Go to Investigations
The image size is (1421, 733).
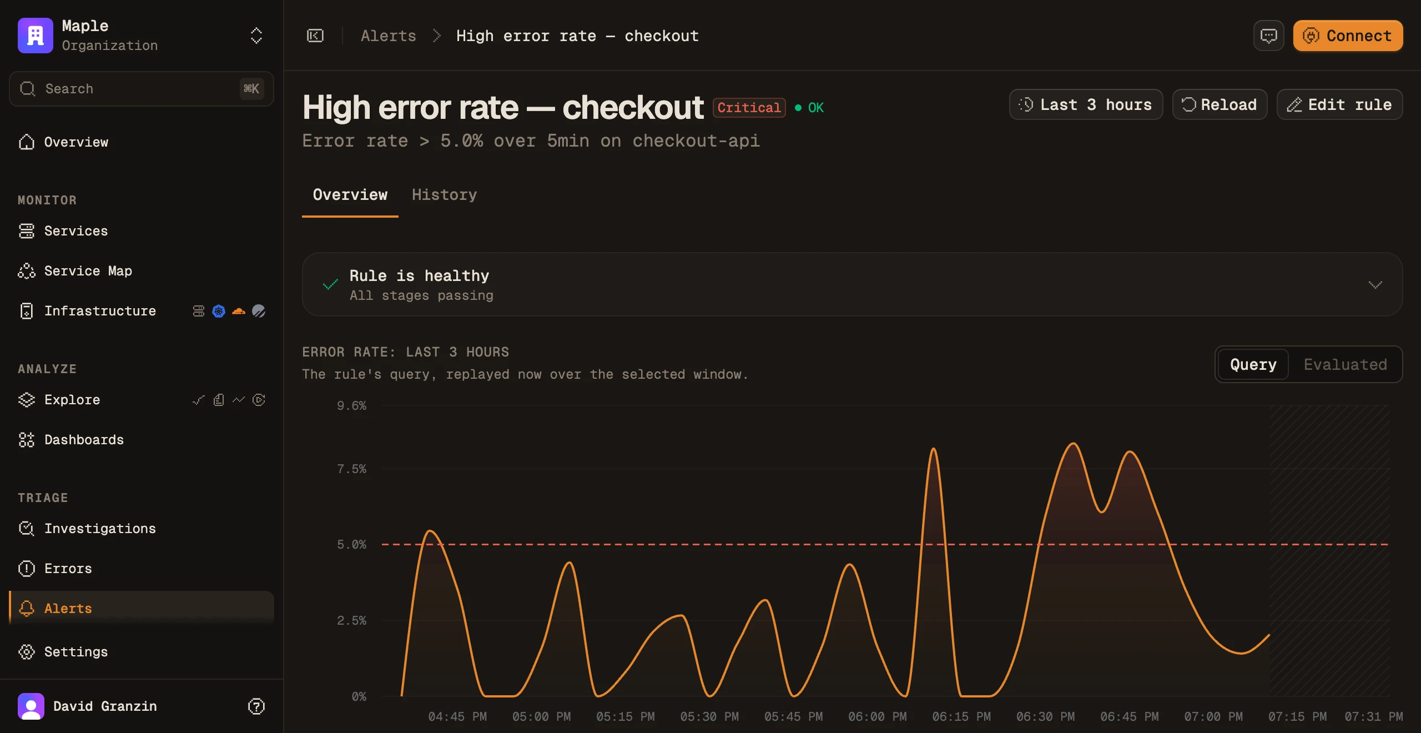tap(142, 529)
